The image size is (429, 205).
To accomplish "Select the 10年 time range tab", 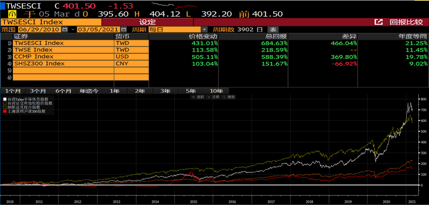I will click(x=216, y=91).
